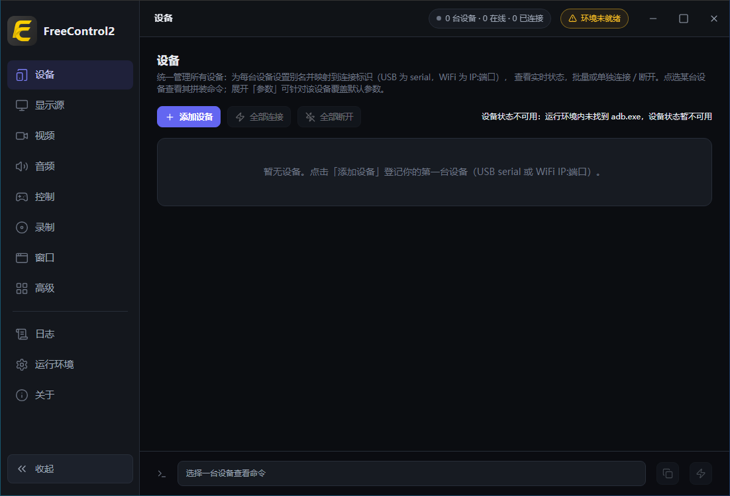Collapse the sidebar with 收起
This screenshot has width=730, height=496.
click(70, 469)
